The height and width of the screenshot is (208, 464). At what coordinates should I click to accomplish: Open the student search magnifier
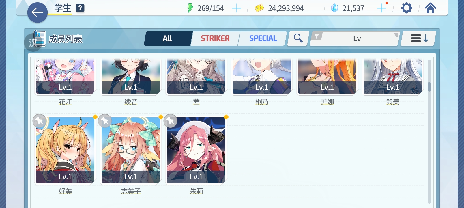point(298,38)
